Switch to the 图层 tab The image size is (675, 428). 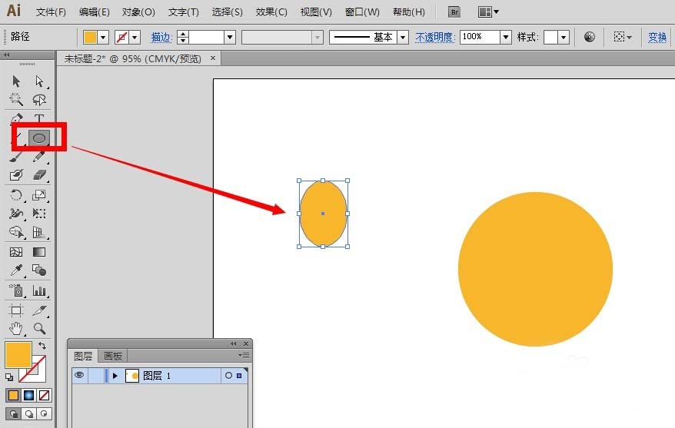click(x=83, y=357)
